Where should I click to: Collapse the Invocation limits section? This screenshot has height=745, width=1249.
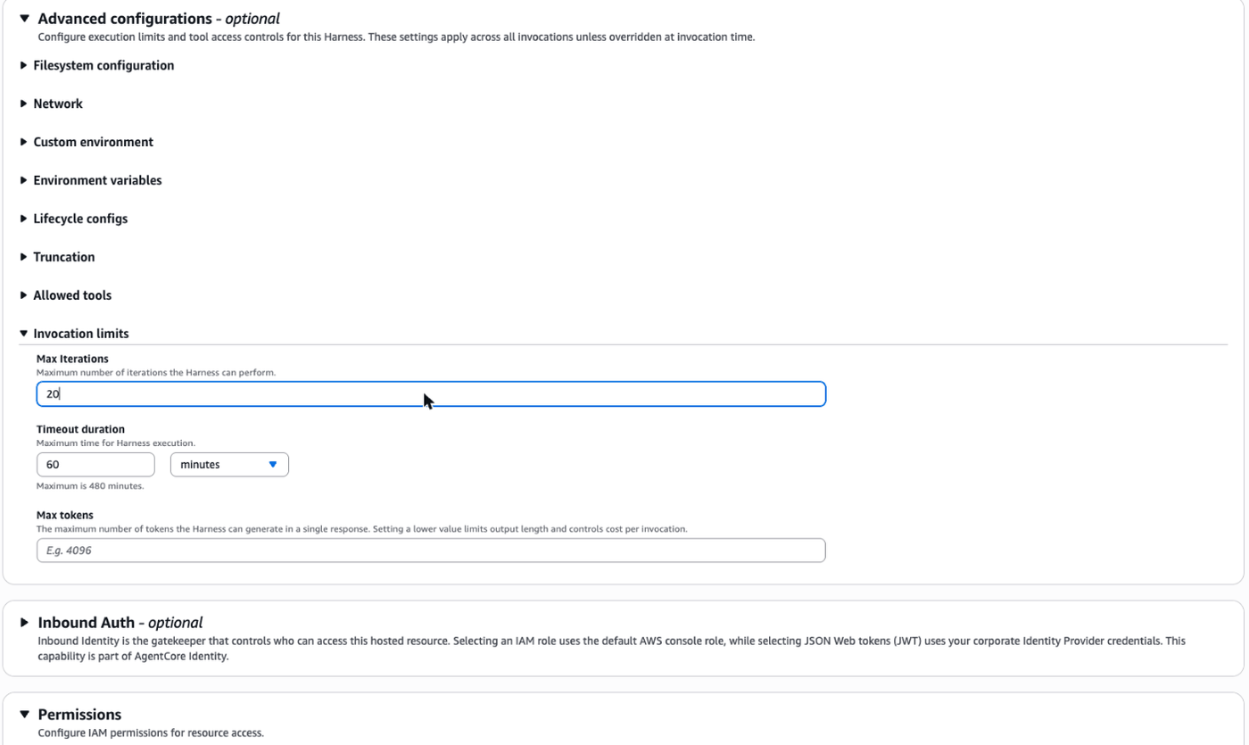click(x=74, y=334)
